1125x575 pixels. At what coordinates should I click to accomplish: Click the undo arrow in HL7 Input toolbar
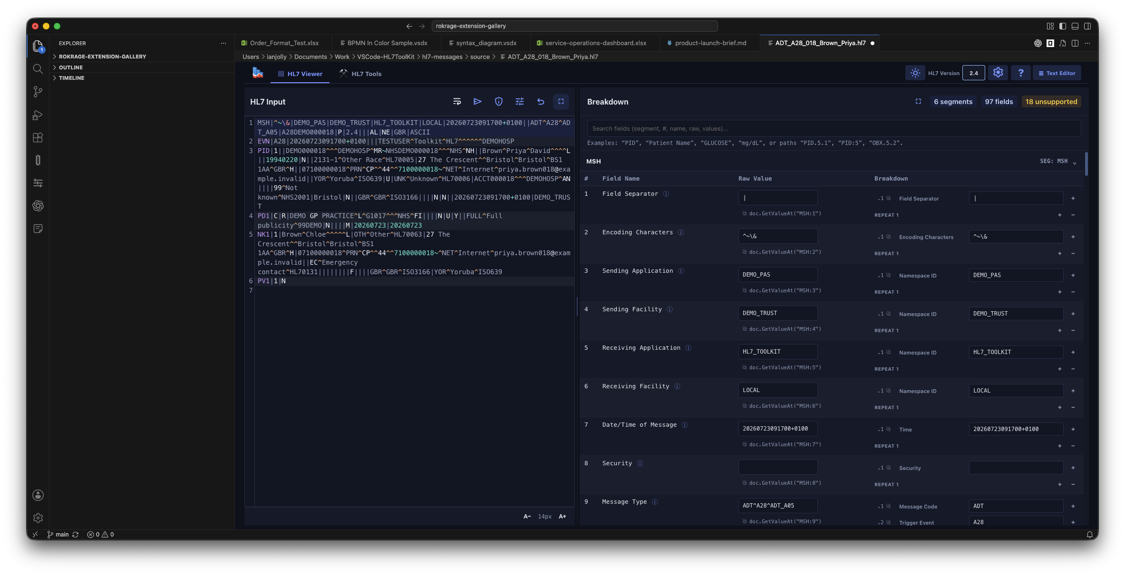click(x=541, y=102)
